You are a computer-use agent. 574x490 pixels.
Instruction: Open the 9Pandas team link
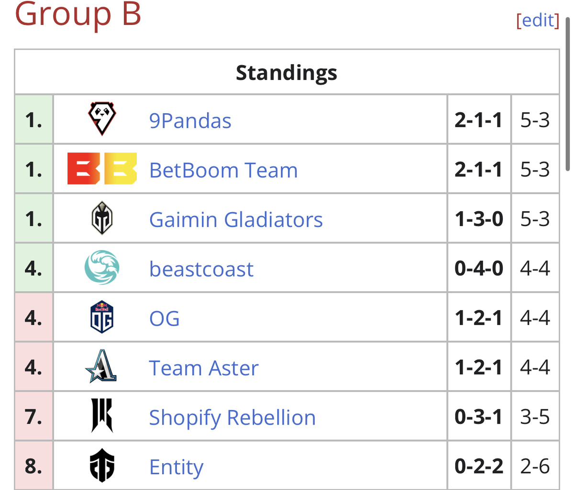click(x=190, y=121)
